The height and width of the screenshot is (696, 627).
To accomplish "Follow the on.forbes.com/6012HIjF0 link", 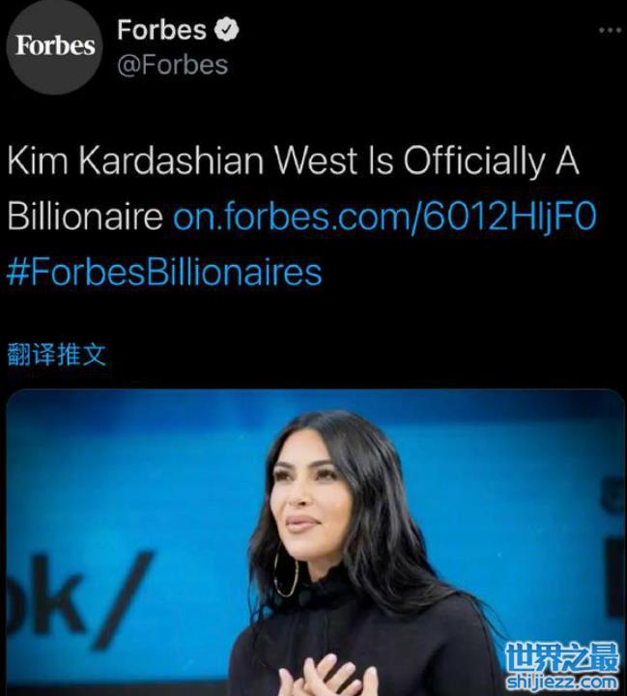I will tap(385, 216).
